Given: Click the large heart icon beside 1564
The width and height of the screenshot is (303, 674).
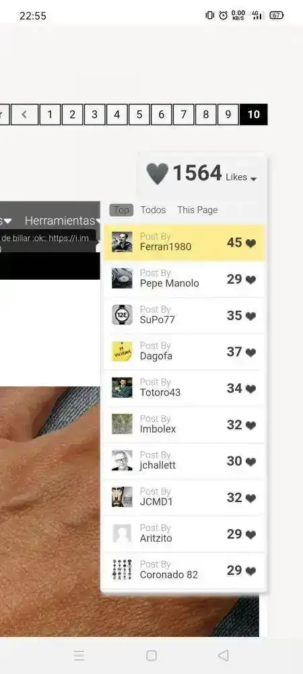Looking at the screenshot, I should pos(157,174).
